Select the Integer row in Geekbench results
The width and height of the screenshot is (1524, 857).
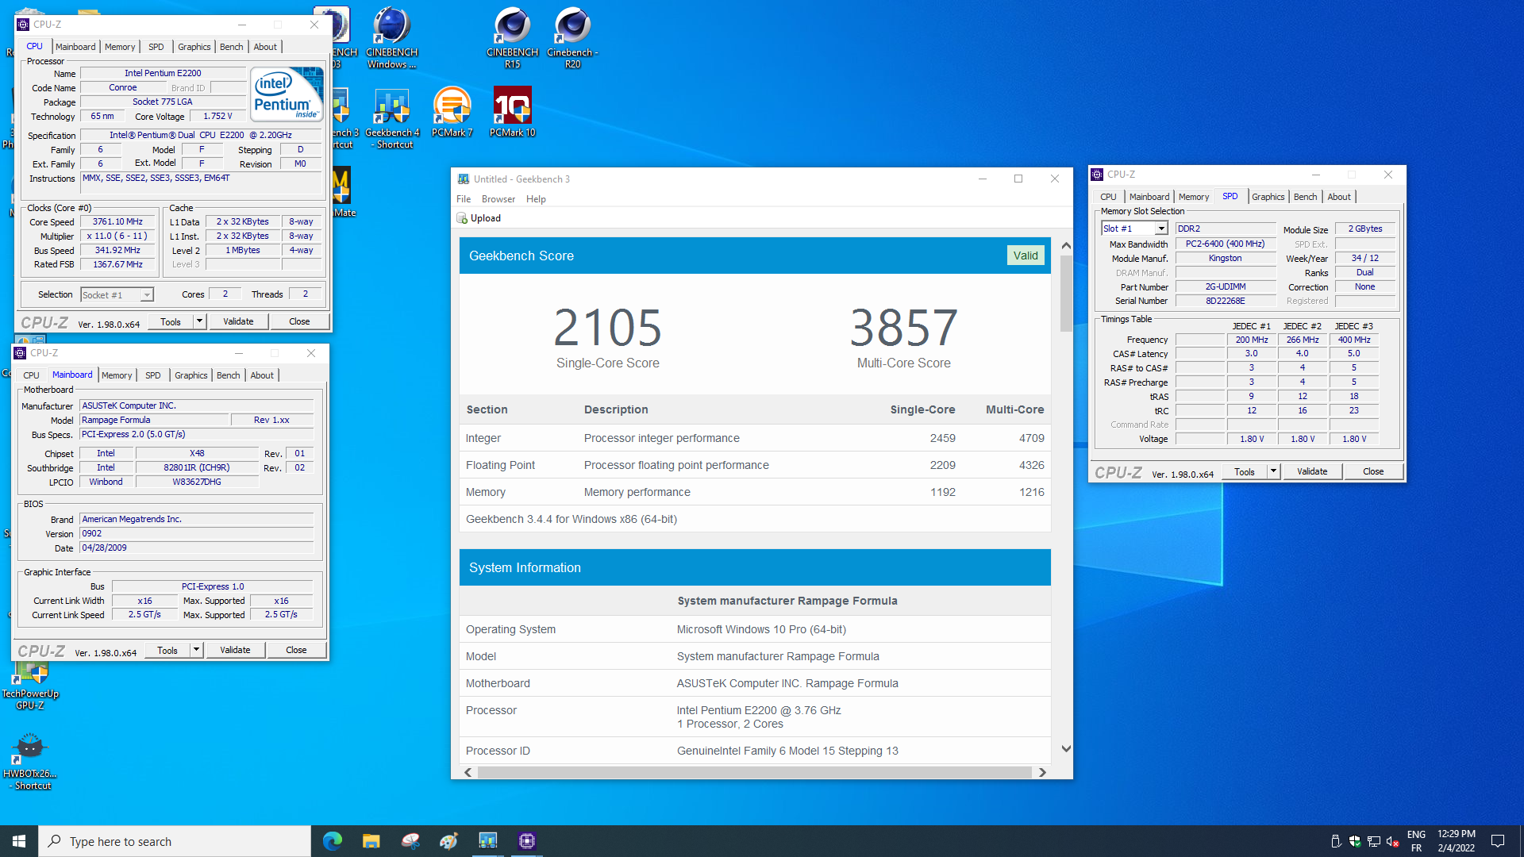[x=755, y=438]
